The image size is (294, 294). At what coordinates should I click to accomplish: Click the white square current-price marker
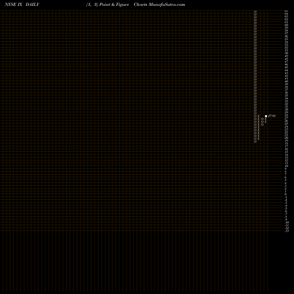coord(266,116)
